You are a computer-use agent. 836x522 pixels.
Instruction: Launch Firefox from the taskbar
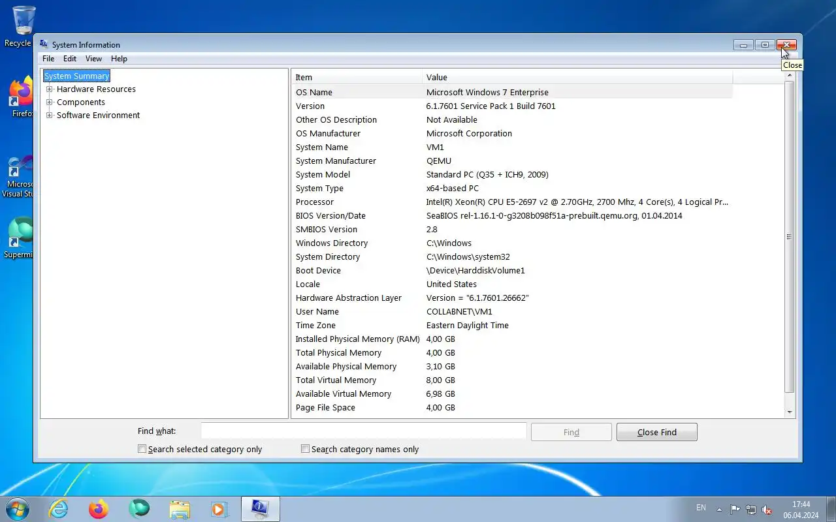coord(99,509)
